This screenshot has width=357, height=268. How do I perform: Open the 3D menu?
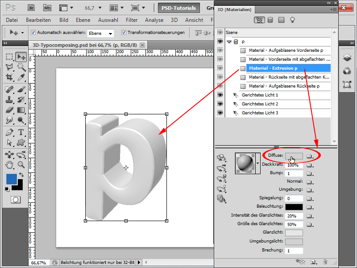[174, 20]
